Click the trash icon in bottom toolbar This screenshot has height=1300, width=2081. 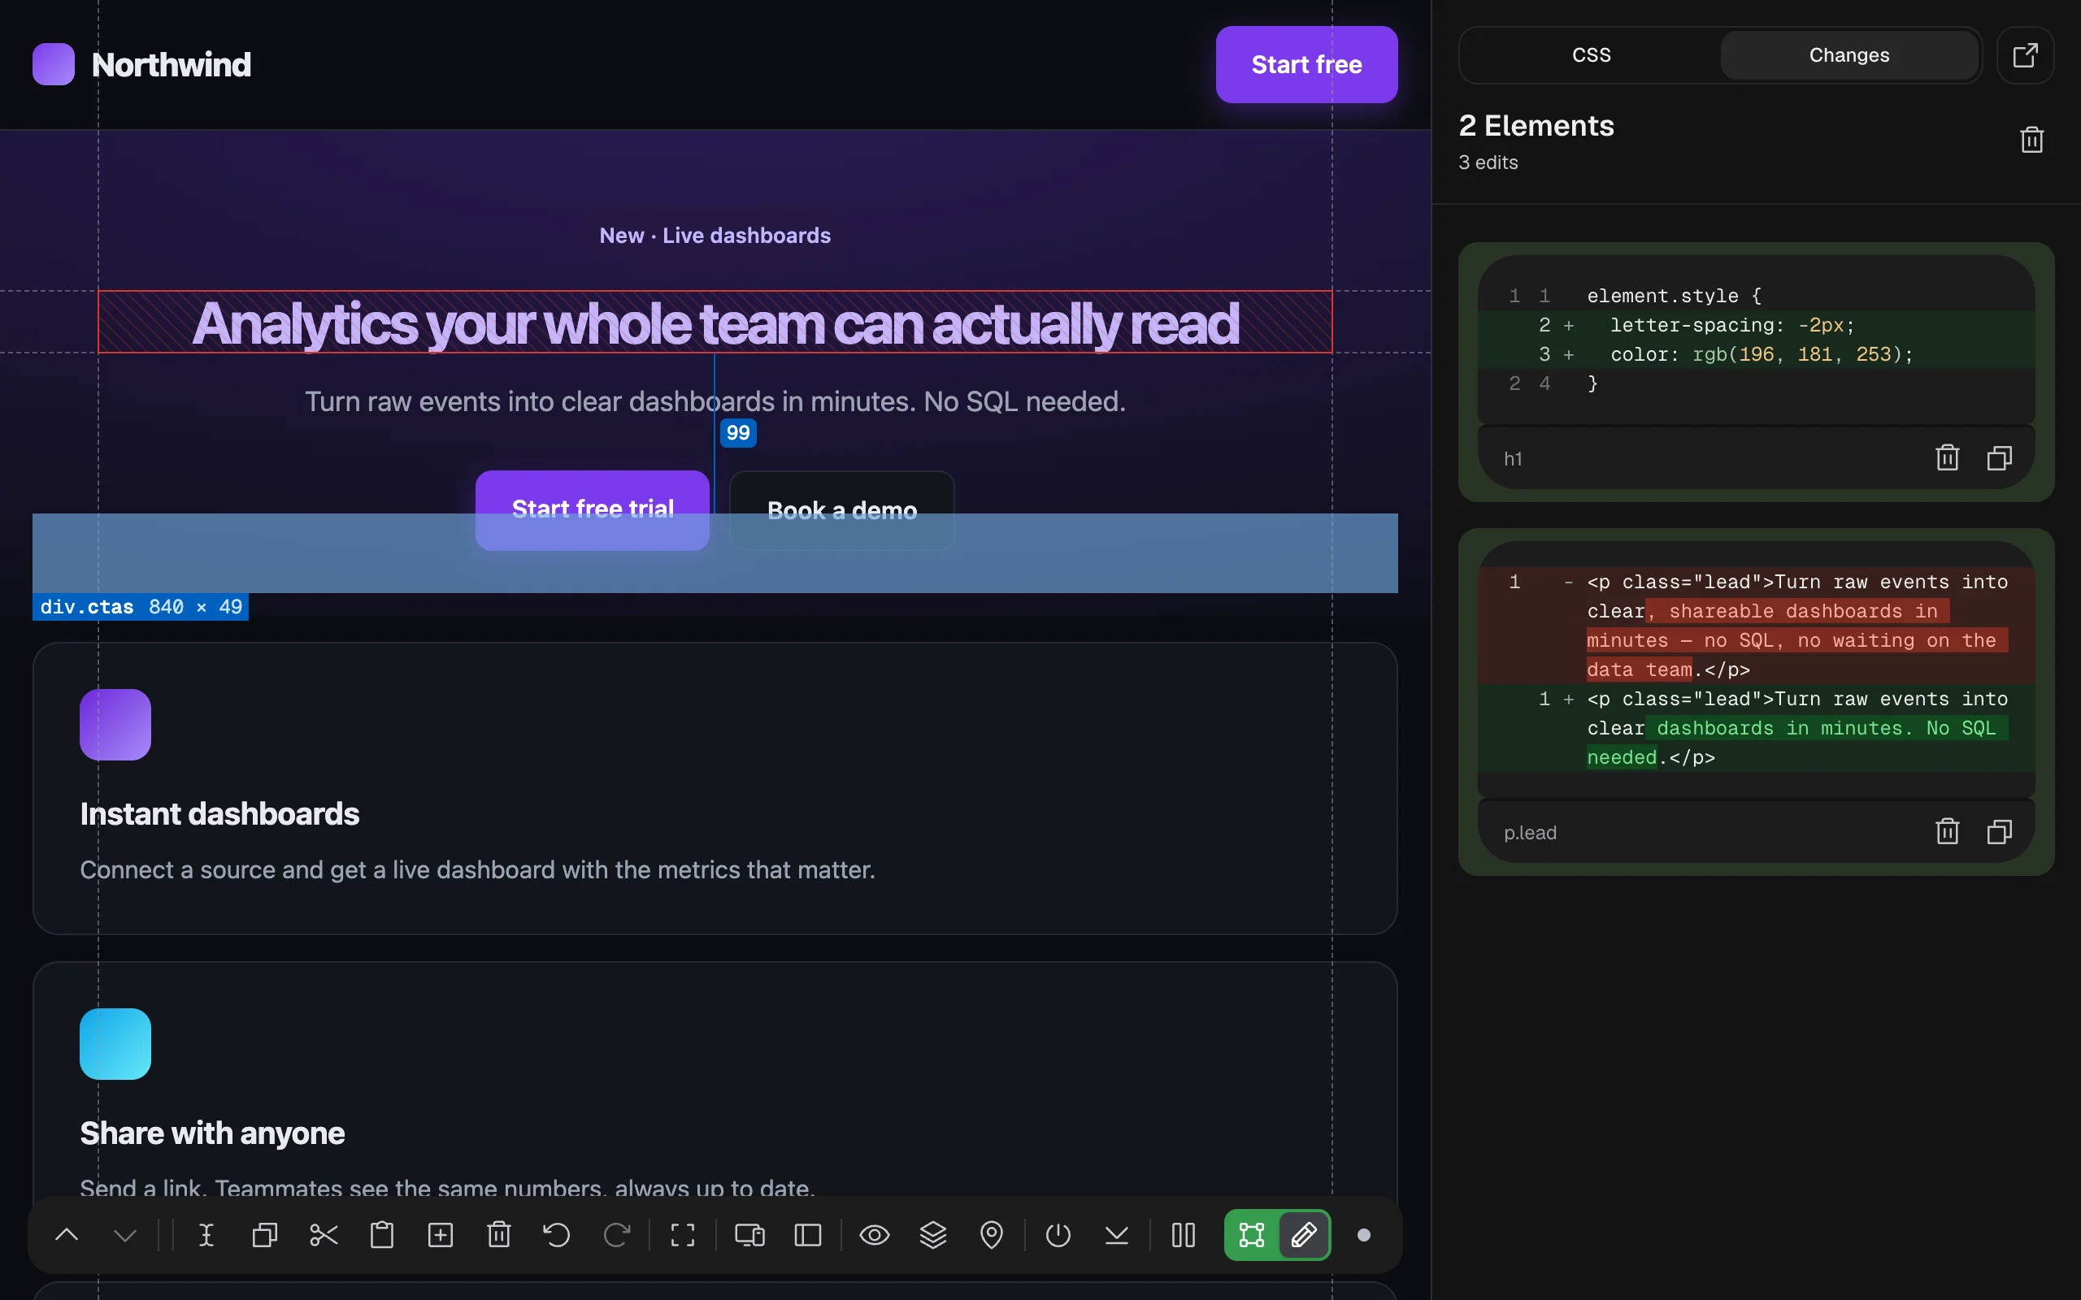point(499,1236)
